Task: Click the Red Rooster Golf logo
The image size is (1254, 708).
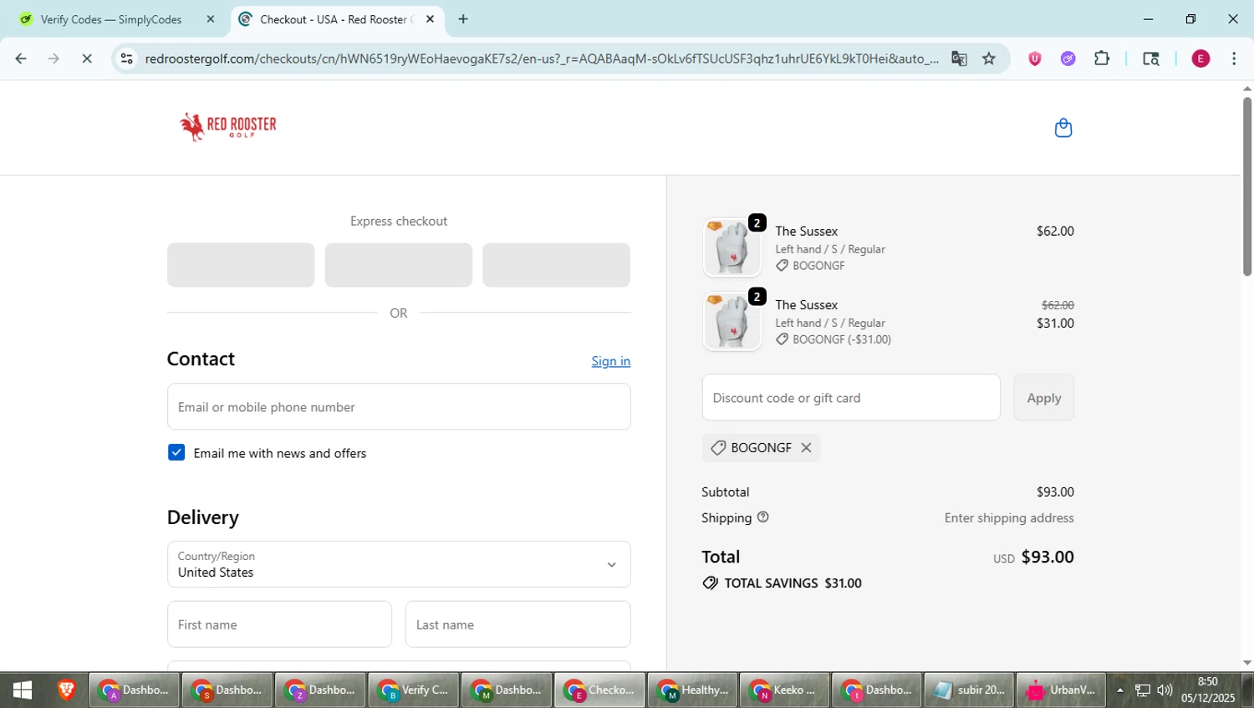Action: [228, 126]
